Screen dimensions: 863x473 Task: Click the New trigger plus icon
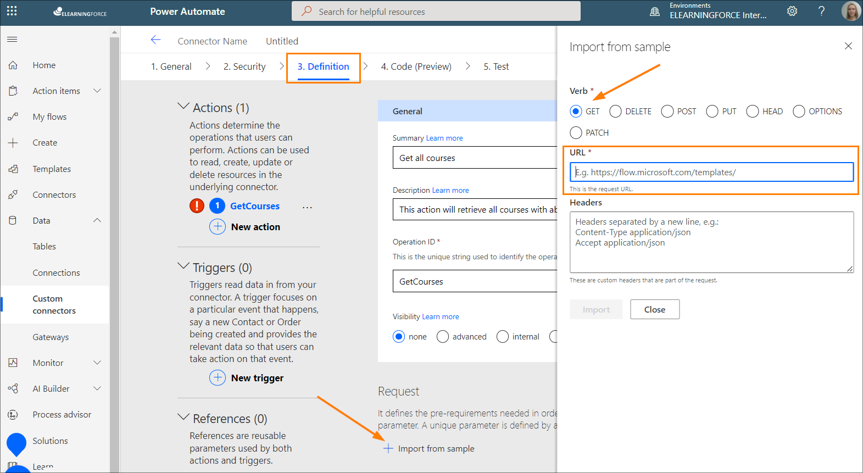tap(218, 377)
